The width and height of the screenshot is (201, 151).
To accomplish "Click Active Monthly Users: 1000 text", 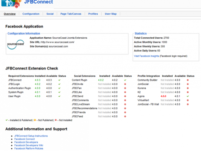I will tap(151, 42).
